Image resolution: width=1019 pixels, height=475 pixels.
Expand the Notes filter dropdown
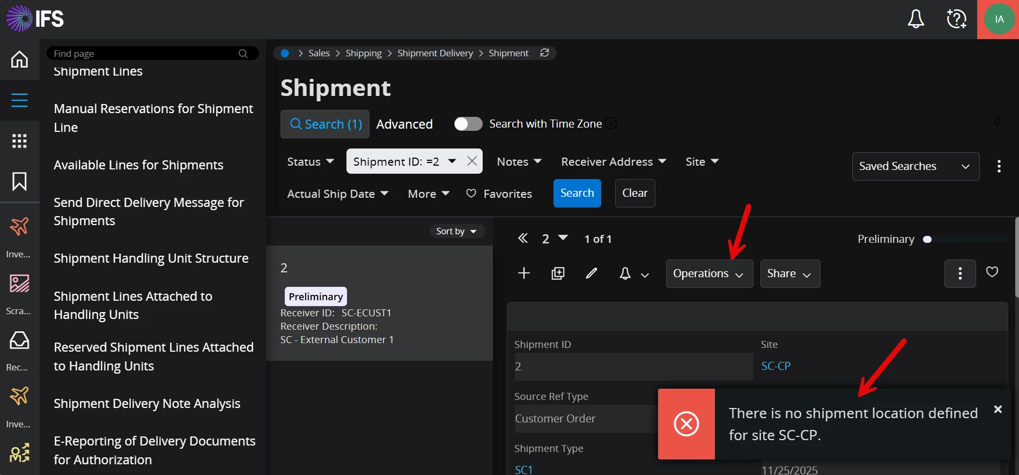pos(519,161)
